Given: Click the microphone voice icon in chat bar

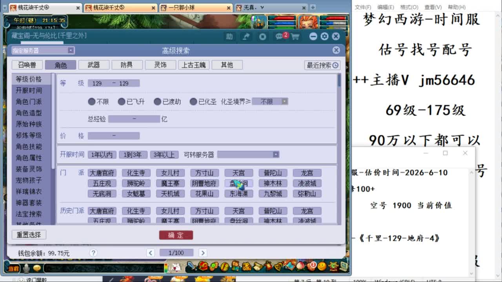Looking at the screenshot, I should coord(26,268).
